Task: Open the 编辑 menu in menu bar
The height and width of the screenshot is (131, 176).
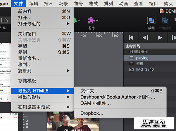Action: 34,4
